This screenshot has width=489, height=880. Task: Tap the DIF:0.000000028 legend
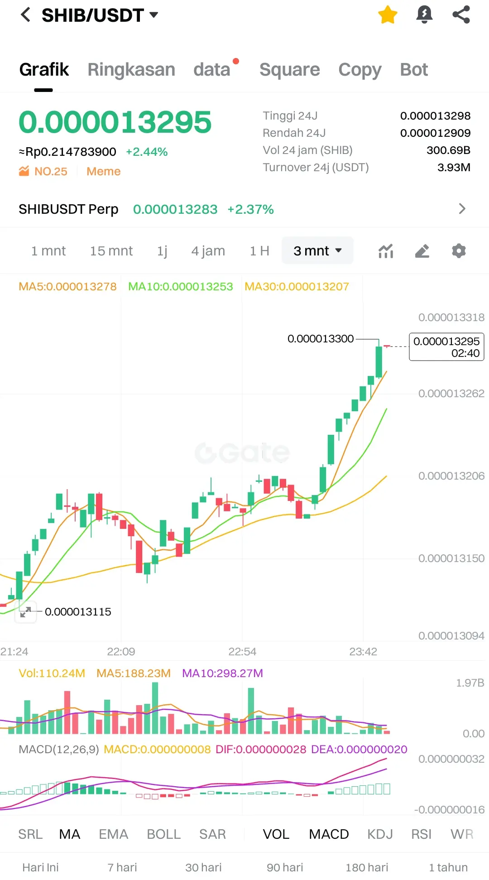pyautogui.click(x=261, y=750)
